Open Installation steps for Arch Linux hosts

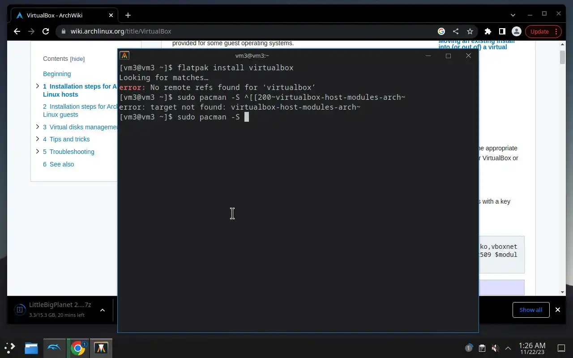[80, 90]
